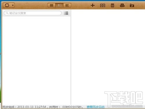Screen dimensions: 145x109
Task: Print the note with printer icon
Action: click(122, 5)
